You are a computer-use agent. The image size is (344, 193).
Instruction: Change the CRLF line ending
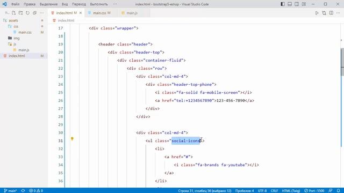(274, 191)
